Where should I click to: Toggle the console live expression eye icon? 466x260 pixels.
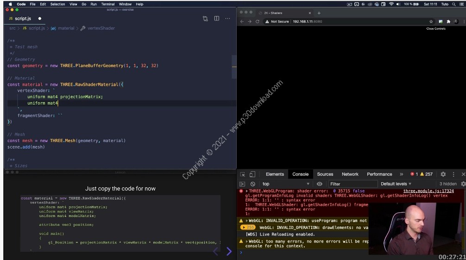pyautogui.click(x=319, y=184)
